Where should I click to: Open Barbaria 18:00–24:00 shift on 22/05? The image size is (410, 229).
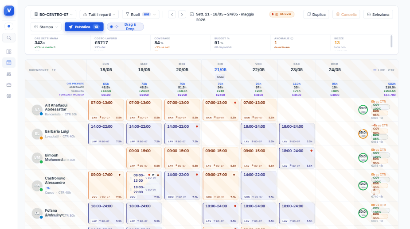point(258,134)
